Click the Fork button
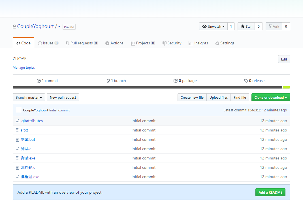Screen dimensions: 303x203 coord(274,27)
